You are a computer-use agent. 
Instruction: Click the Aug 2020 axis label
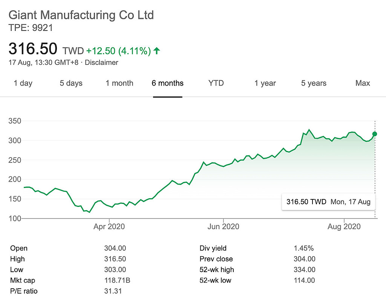344,227
